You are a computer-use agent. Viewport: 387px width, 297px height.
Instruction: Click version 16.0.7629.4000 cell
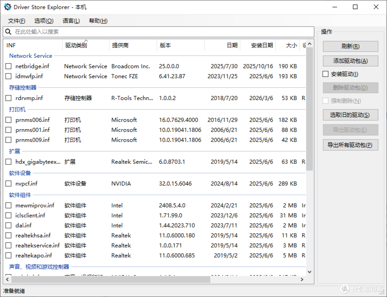[x=178, y=120]
